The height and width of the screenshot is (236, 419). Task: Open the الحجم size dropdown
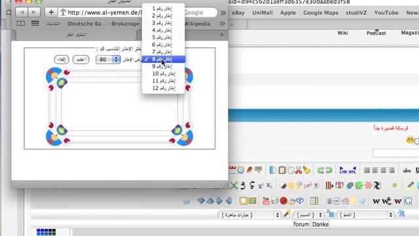pyautogui.click(x=308, y=215)
